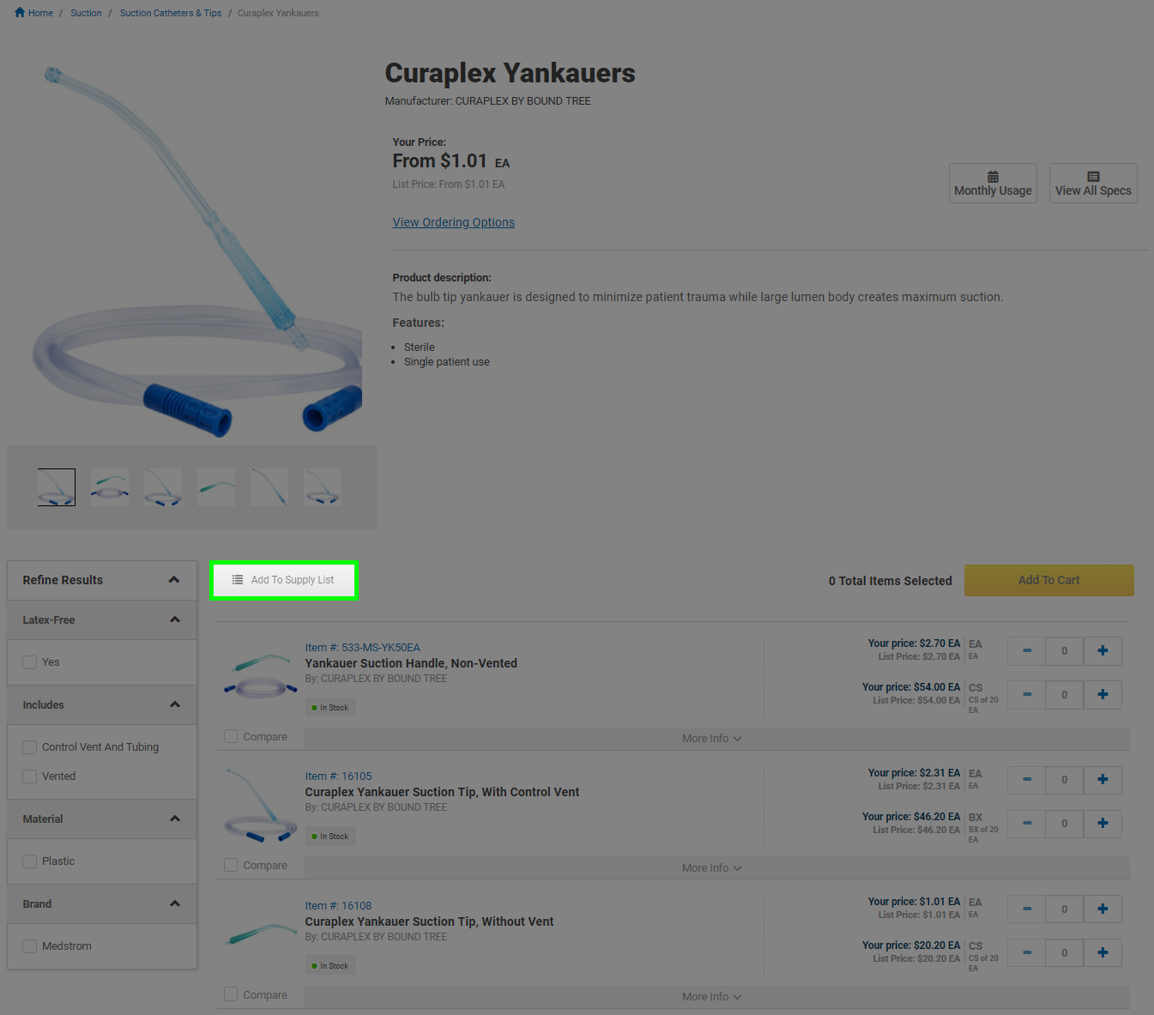This screenshot has width=1154, height=1015.
Task: Click the CS quantity field for item 533-MS-YK50EA
Action: click(x=1065, y=695)
